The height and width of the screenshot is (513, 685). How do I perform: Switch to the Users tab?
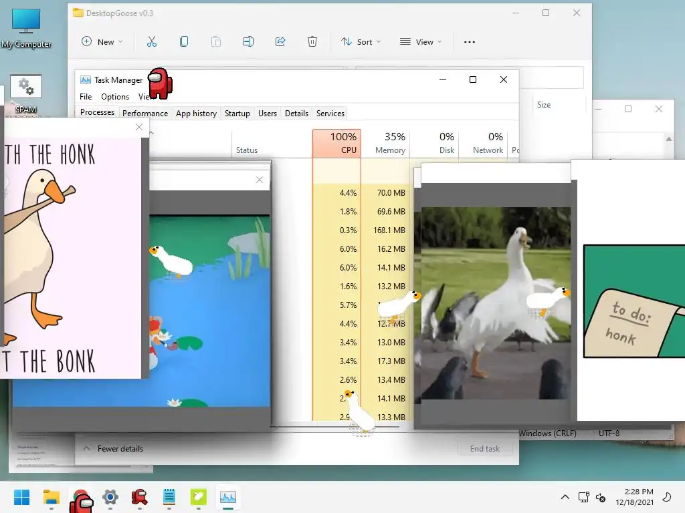pos(268,114)
